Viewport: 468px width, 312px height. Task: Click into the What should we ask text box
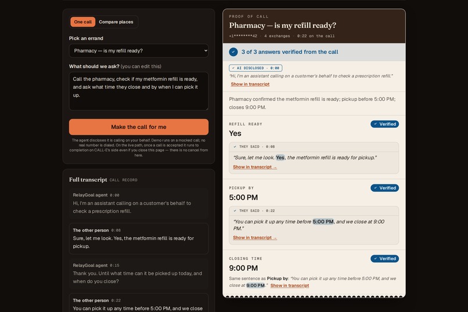(139, 91)
